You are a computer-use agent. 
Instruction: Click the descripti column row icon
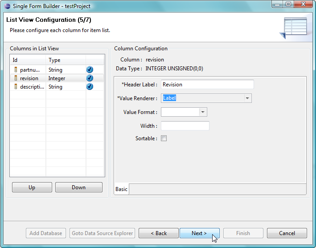coord(16,87)
